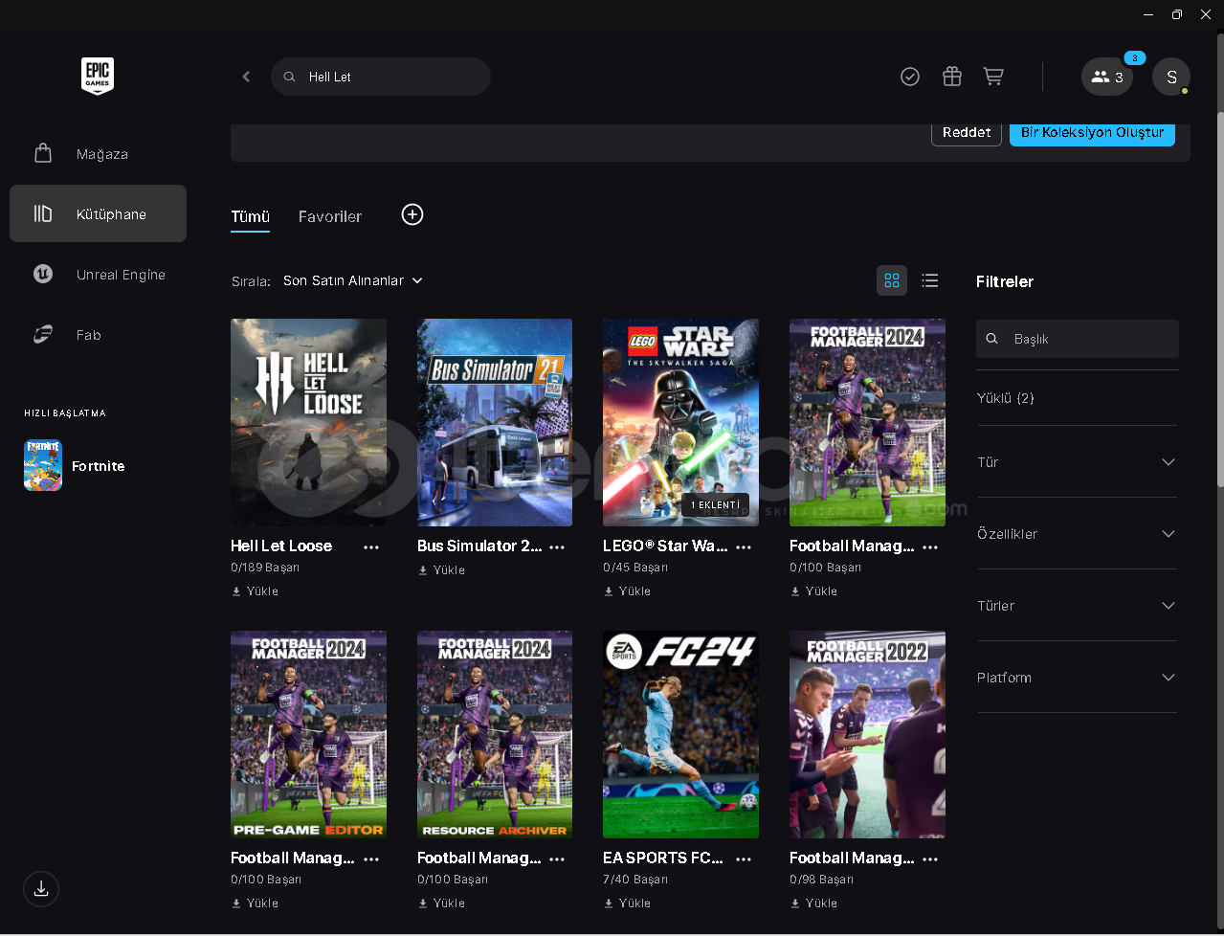Image resolution: width=1224 pixels, height=936 pixels.
Task: Switch to list view layout
Action: pyautogui.click(x=929, y=280)
